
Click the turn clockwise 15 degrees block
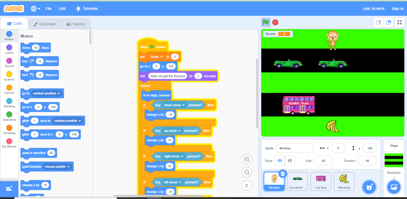(40, 61)
